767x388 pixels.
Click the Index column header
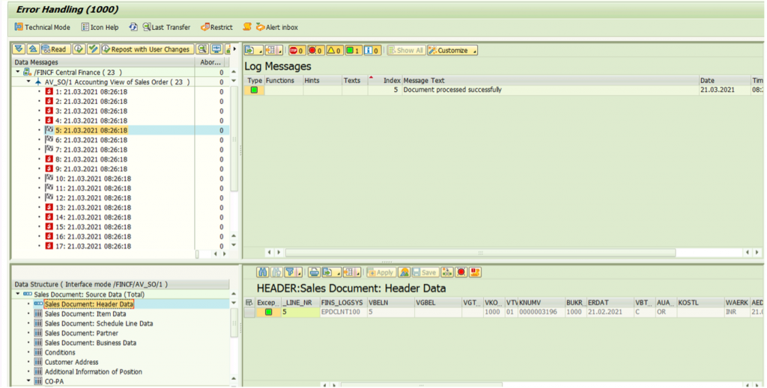(384, 81)
